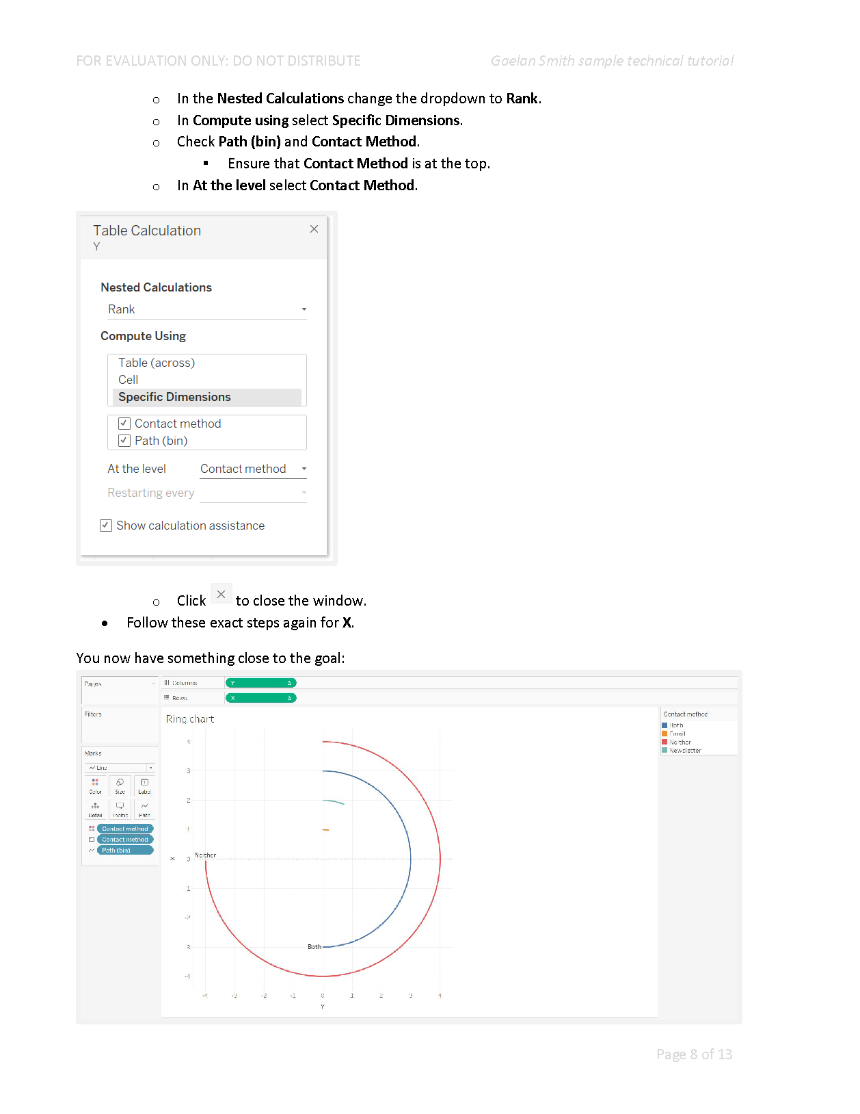
Task: Click the Path (bin) pill in Marks
Action: 125,851
